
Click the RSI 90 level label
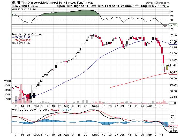(x=171, y=11)
